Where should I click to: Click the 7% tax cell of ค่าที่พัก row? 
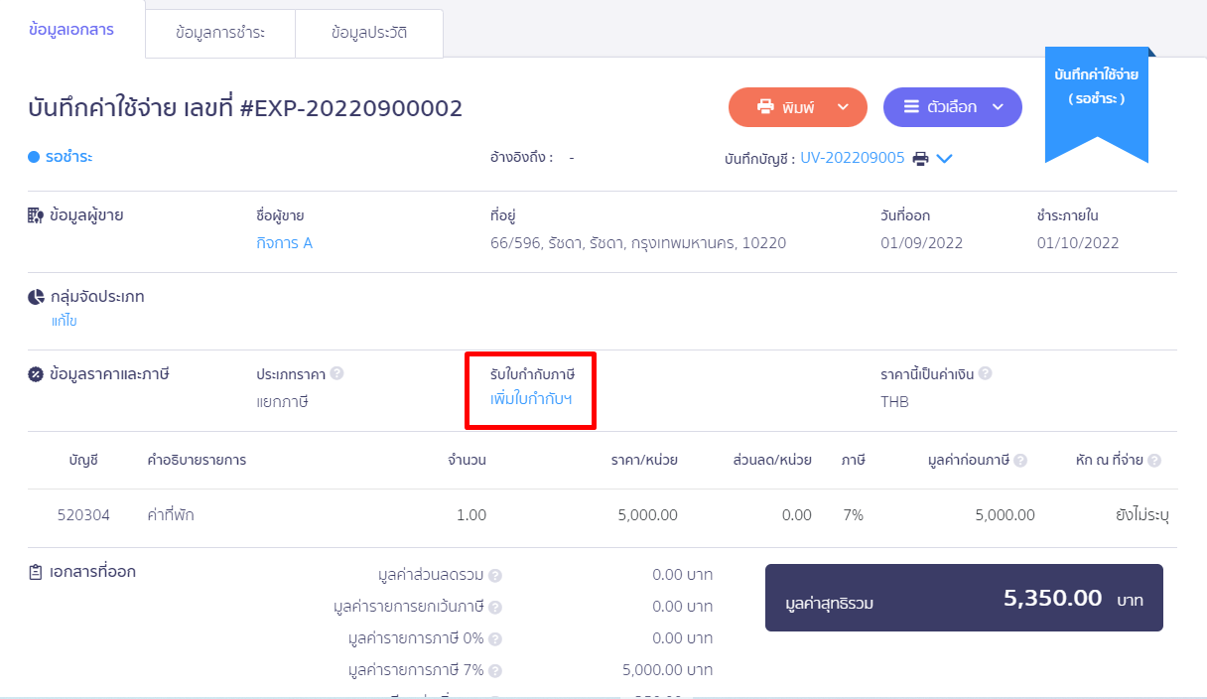(853, 514)
